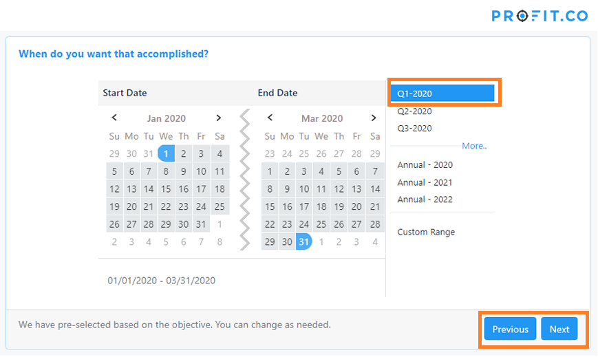Go to previous month in Start Date calendar
598x357 pixels.
pos(115,118)
